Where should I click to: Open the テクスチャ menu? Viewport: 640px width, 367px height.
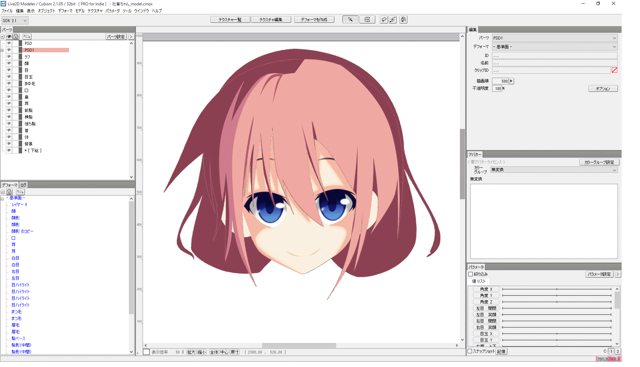click(x=95, y=11)
